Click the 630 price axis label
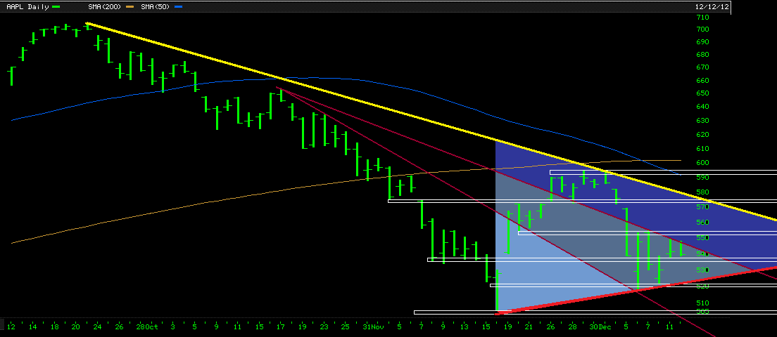777x337 pixels. pyautogui.click(x=702, y=121)
